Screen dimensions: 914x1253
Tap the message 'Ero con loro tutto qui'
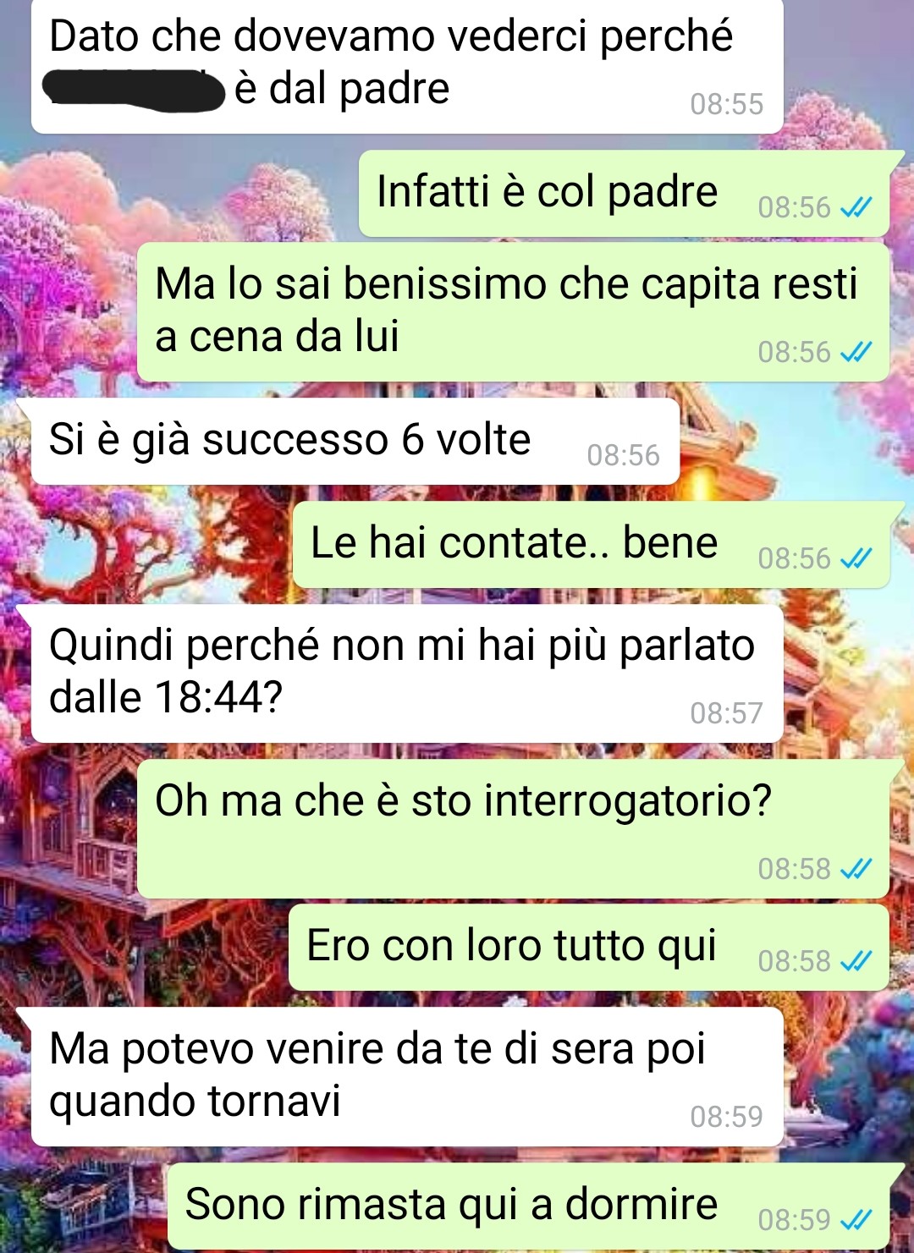[x=589, y=948]
